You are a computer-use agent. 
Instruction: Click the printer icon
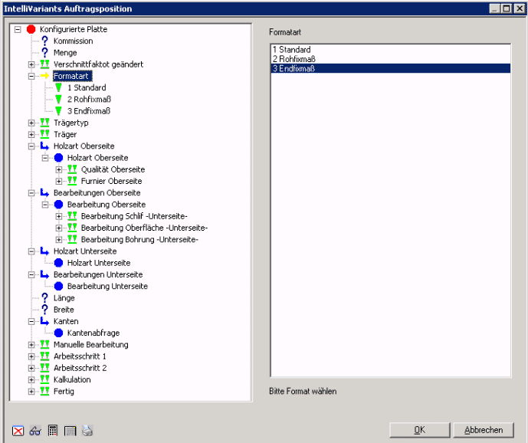87,431
